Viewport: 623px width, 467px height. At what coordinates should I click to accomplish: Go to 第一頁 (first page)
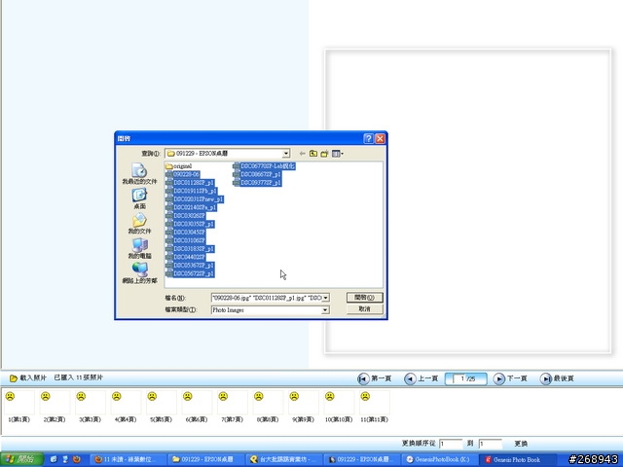(x=374, y=378)
